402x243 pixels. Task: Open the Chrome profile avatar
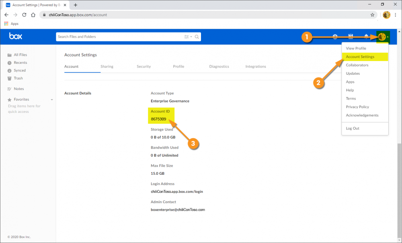pyautogui.click(x=386, y=15)
